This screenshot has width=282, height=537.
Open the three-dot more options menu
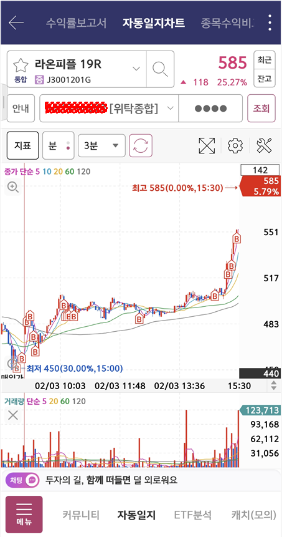point(270,23)
